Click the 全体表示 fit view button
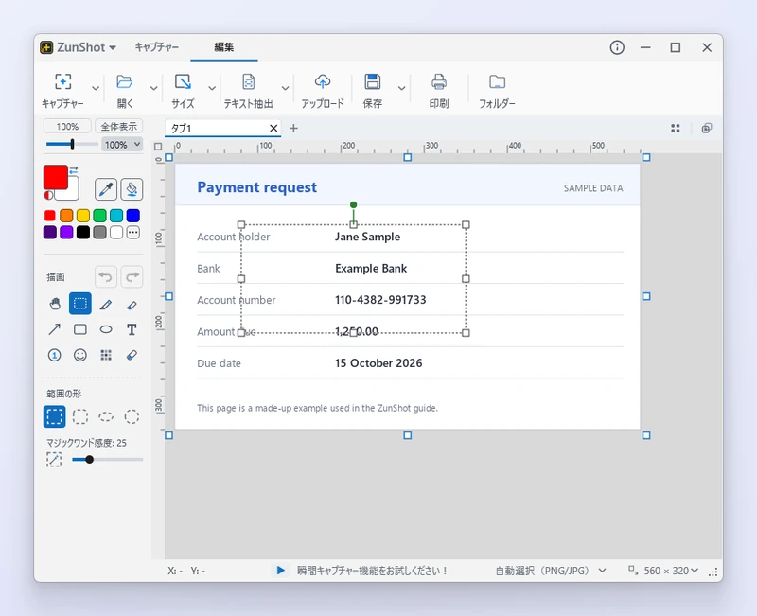 [x=119, y=127]
